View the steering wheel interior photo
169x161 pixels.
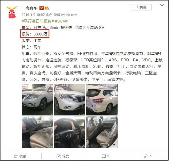[x=70, y=132]
